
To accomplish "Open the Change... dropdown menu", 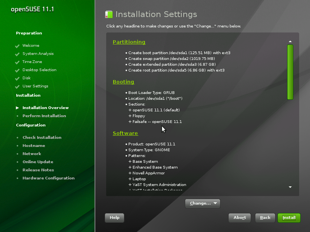I will coord(203,203).
